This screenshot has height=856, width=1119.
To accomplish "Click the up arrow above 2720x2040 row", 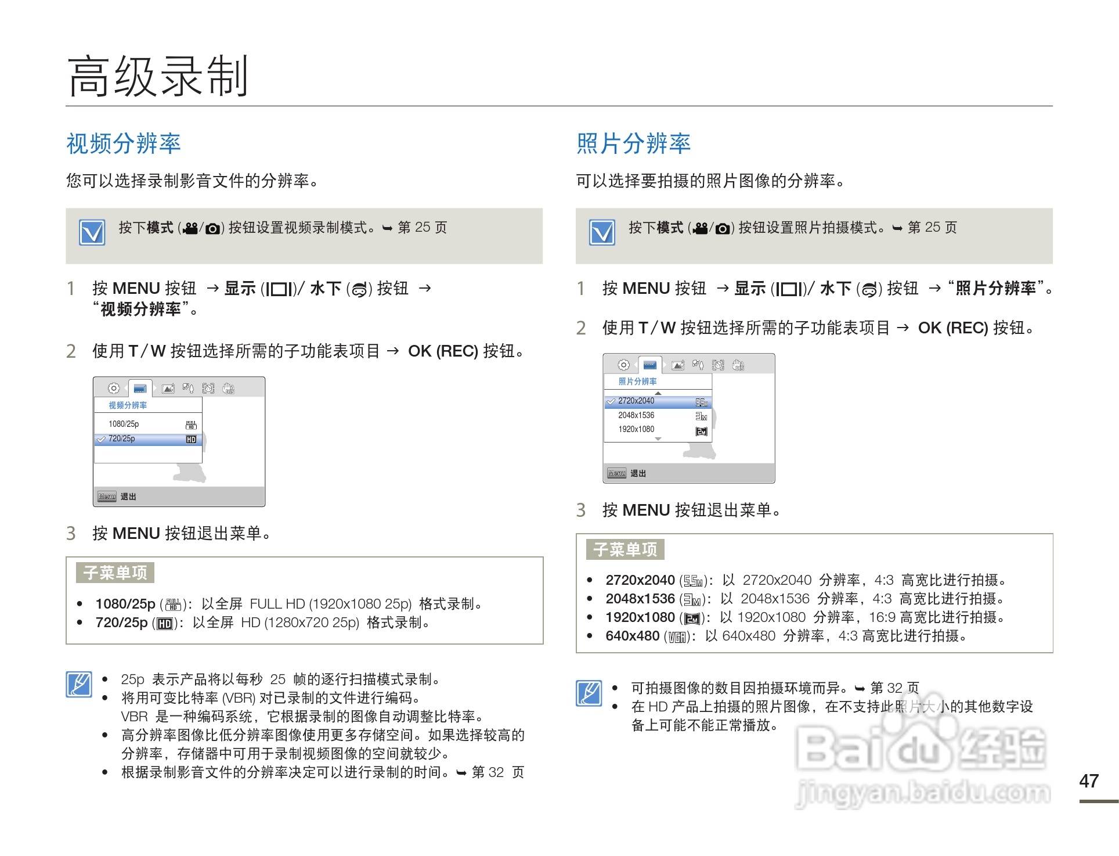I will [658, 393].
